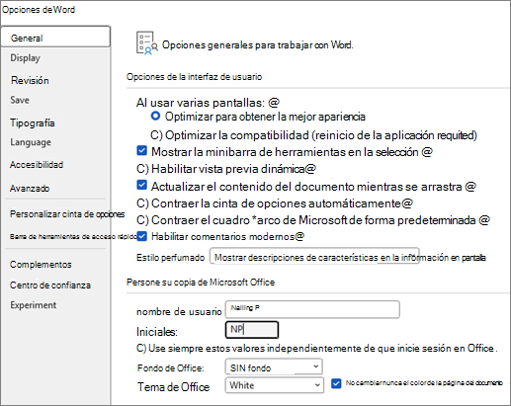This screenshot has height=406, width=511.
Task: Expand the Fondo de Office dropdown
Action: pyautogui.click(x=274, y=366)
